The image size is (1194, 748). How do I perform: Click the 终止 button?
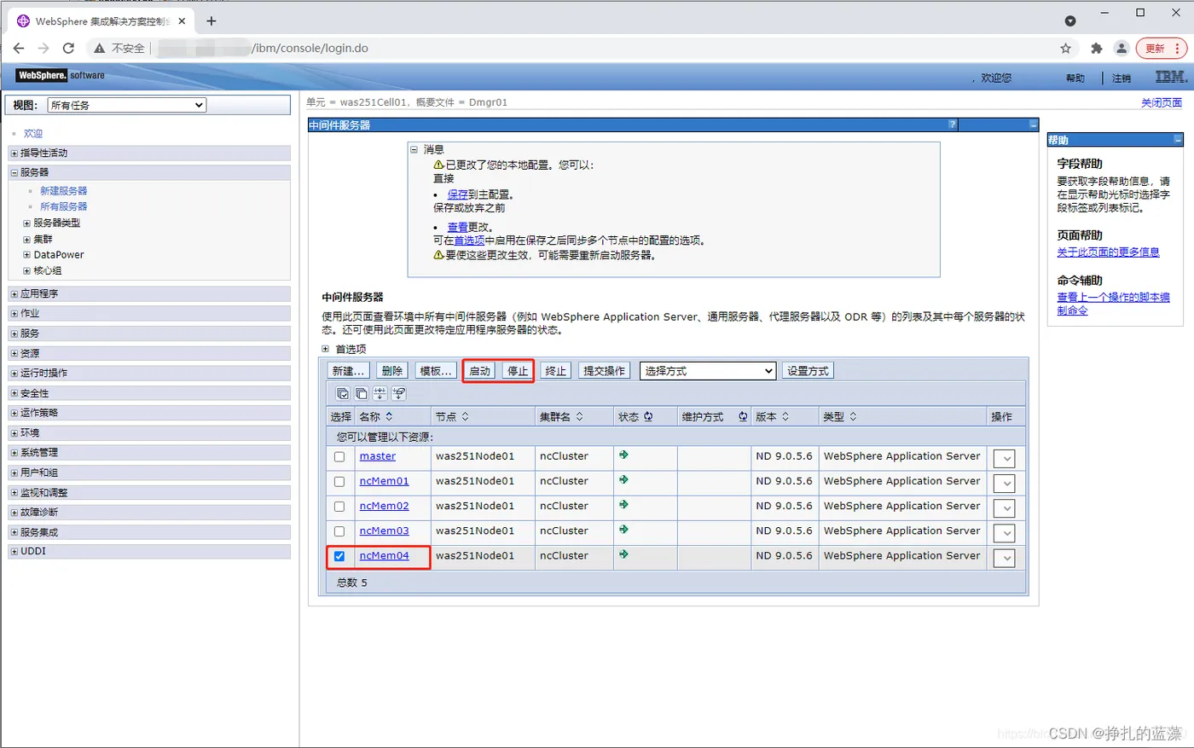(555, 371)
